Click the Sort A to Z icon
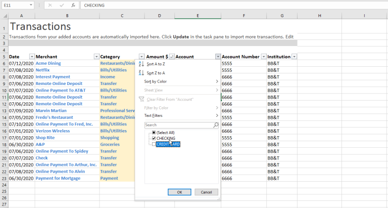Screen dimensions: 388x208 (x=141, y=64)
